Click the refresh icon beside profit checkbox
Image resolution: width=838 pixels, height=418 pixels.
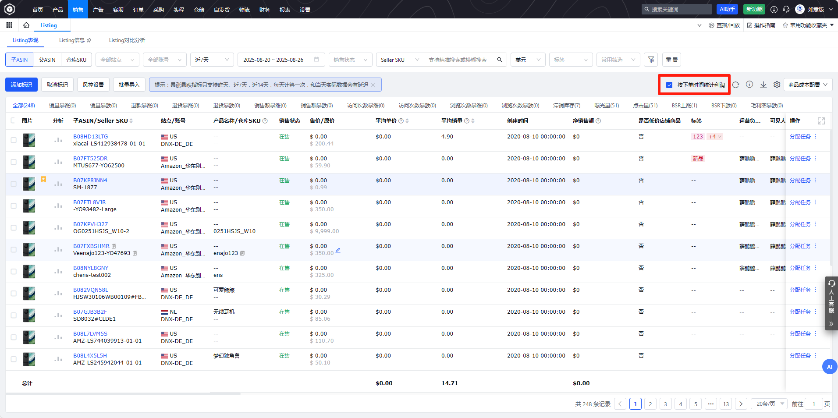point(735,85)
